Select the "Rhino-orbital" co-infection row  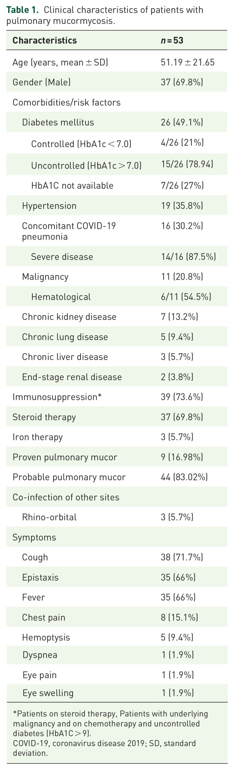[49, 517]
